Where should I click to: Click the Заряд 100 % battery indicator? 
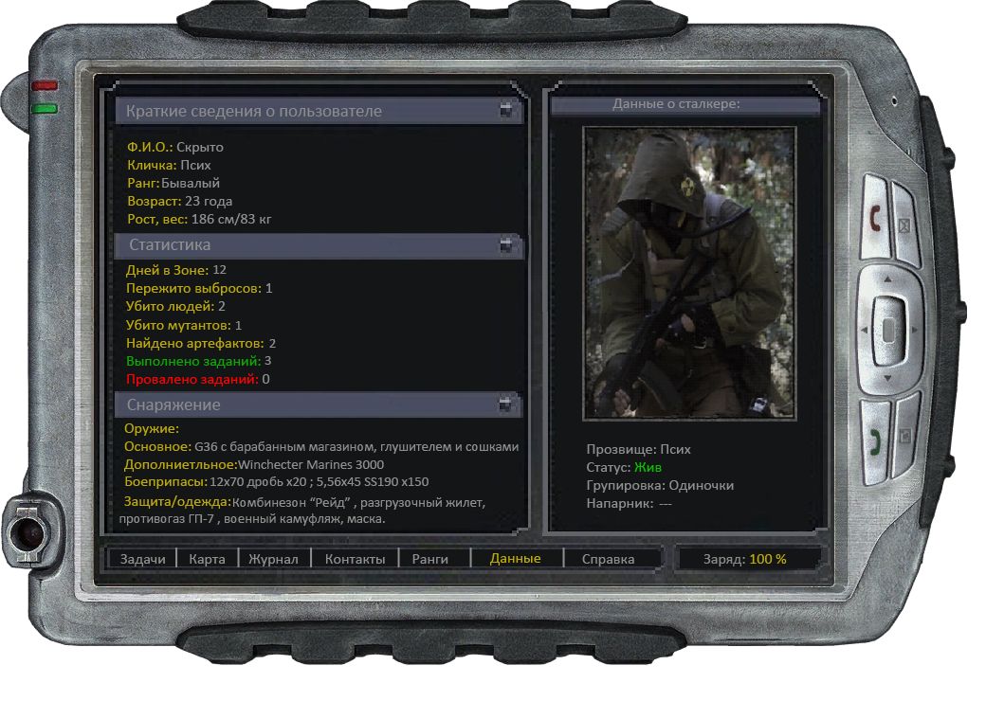pyautogui.click(x=745, y=559)
